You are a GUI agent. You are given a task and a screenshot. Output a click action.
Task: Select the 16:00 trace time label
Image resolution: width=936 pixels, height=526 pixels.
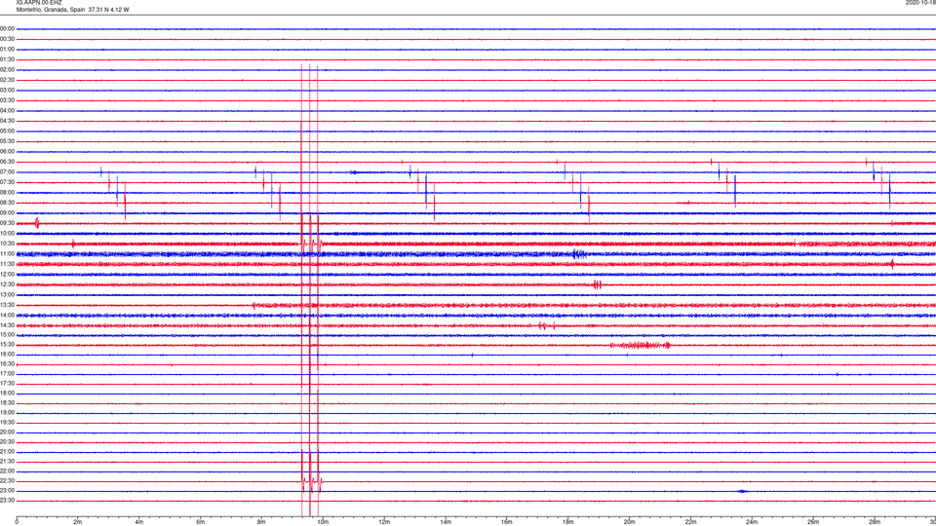(7, 355)
